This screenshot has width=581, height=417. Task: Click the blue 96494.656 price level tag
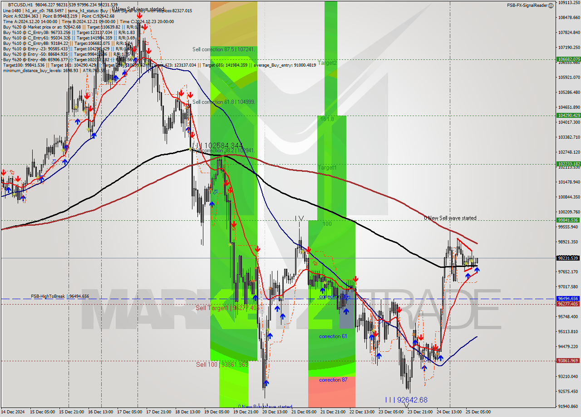pos(568,299)
